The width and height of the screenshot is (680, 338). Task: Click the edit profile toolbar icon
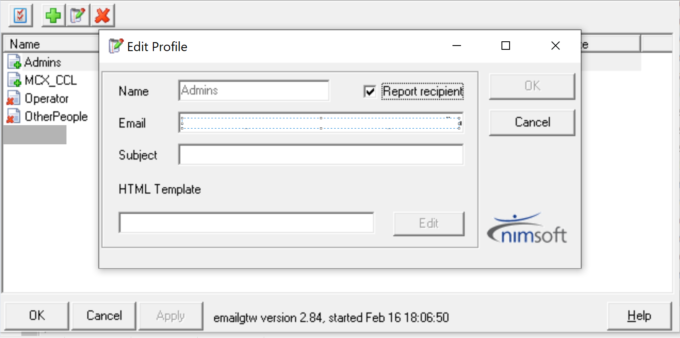tap(78, 16)
